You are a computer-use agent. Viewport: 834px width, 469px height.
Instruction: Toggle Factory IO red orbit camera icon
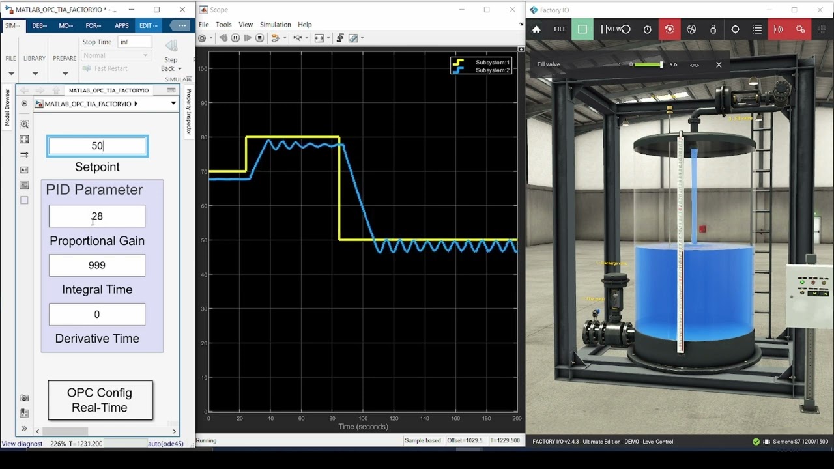click(669, 29)
